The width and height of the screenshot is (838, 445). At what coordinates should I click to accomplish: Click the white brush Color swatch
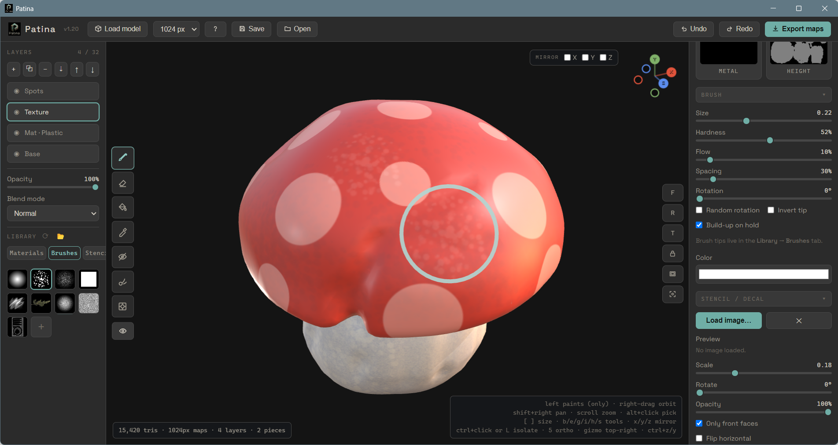point(764,274)
